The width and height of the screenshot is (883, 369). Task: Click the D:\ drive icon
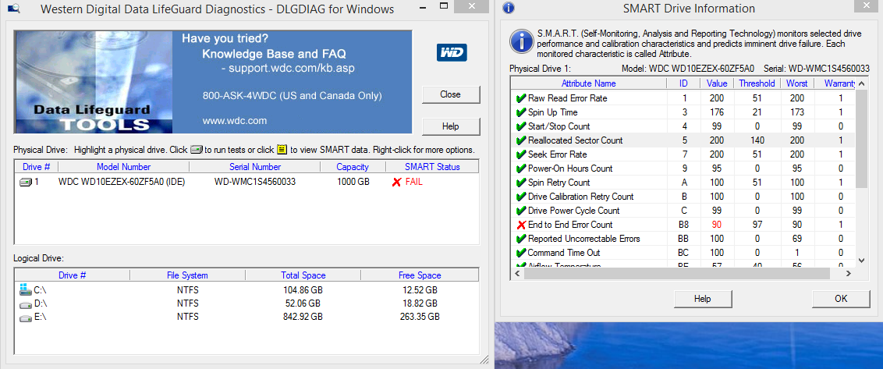pos(25,304)
